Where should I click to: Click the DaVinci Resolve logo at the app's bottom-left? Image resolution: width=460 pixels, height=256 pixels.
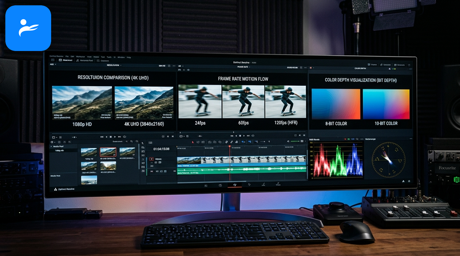tap(55, 189)
